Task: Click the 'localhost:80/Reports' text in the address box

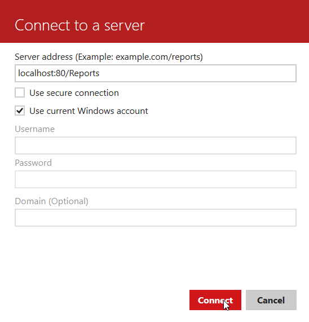Action: [x=59, y=73]
